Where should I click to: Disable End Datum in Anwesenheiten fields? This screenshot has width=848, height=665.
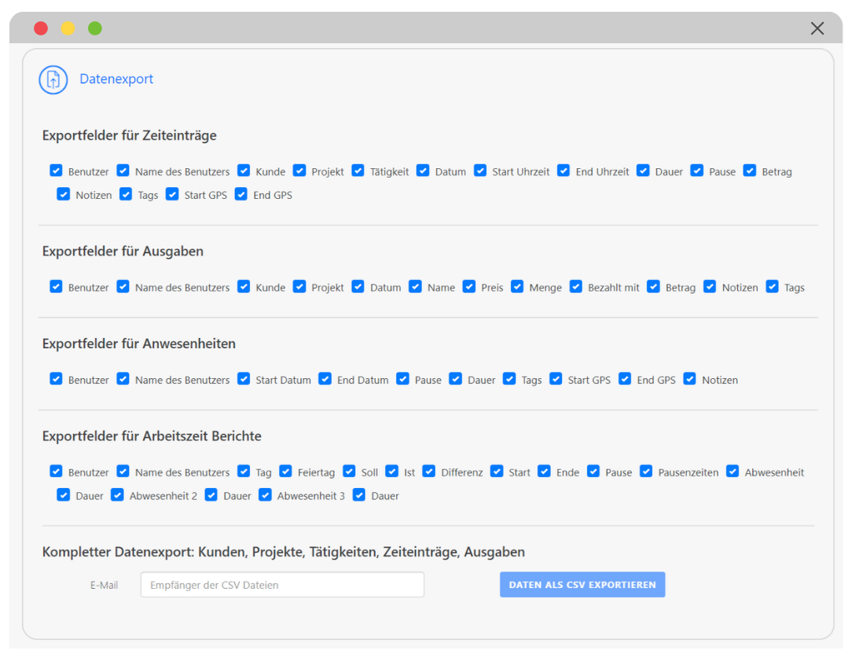325,379
